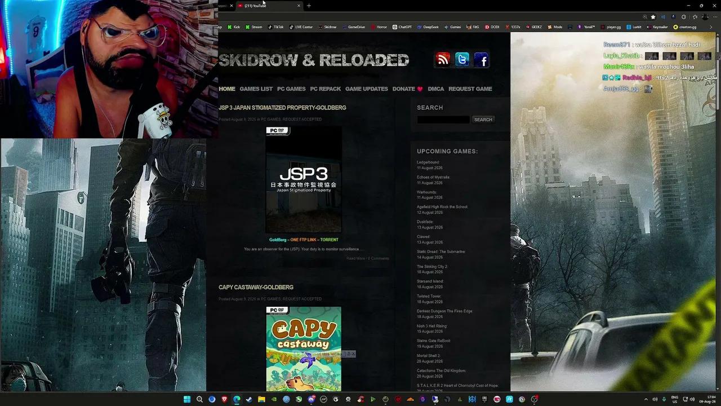
Task: Open the player.gg bookmark
Action: [x=611, y=27]
